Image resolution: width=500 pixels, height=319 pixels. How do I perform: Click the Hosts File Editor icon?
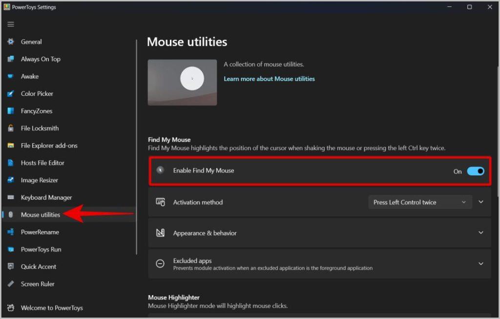click(x=11, y=163)
